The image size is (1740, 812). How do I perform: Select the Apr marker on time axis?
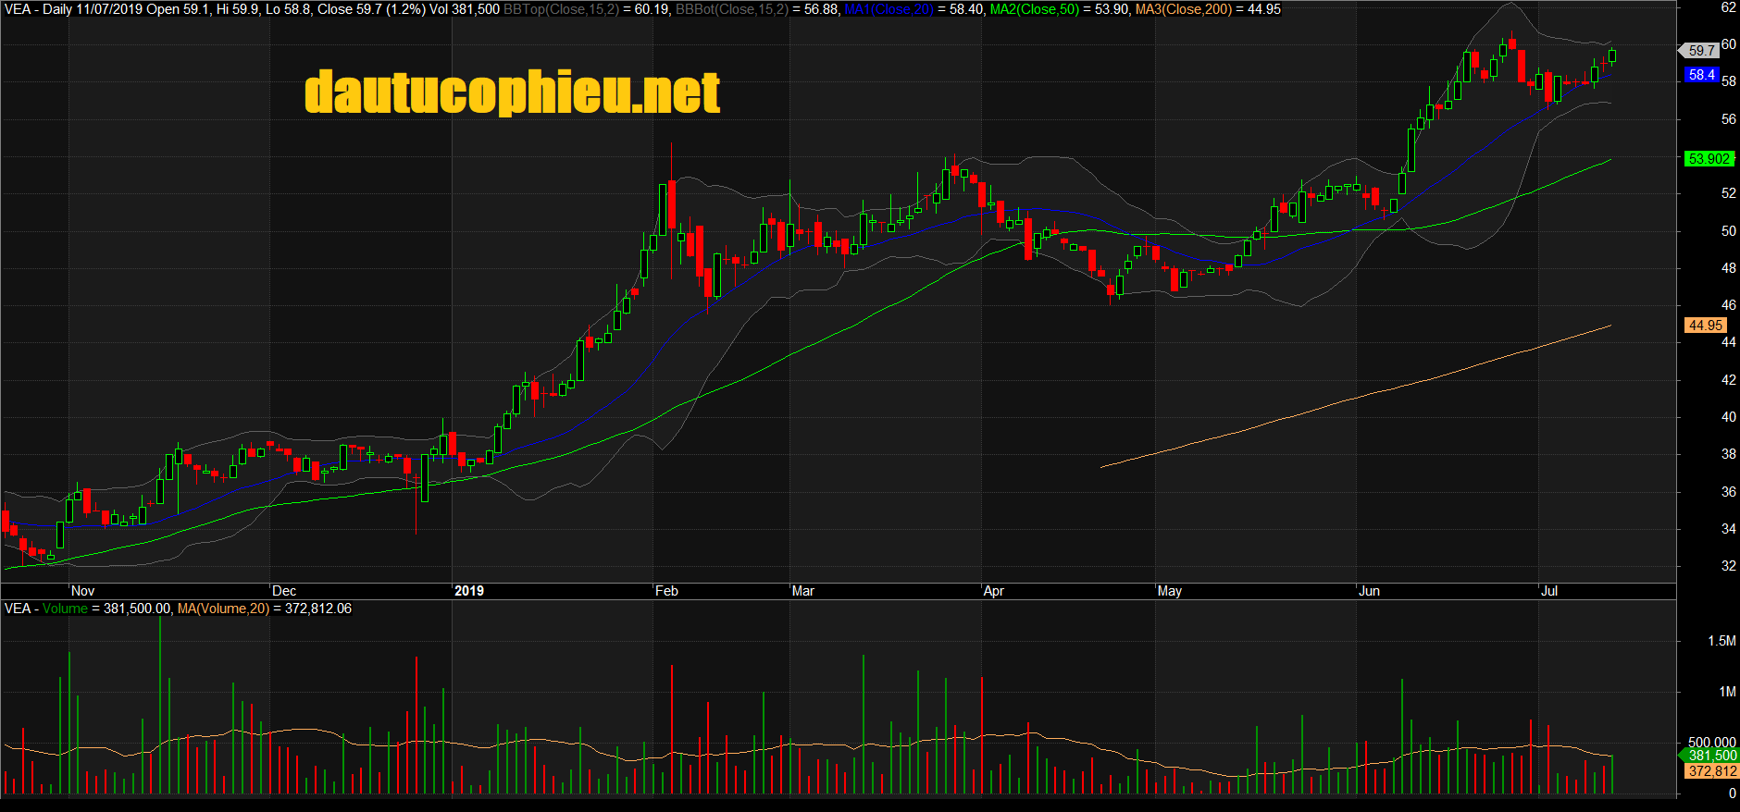tap(993, 591)
